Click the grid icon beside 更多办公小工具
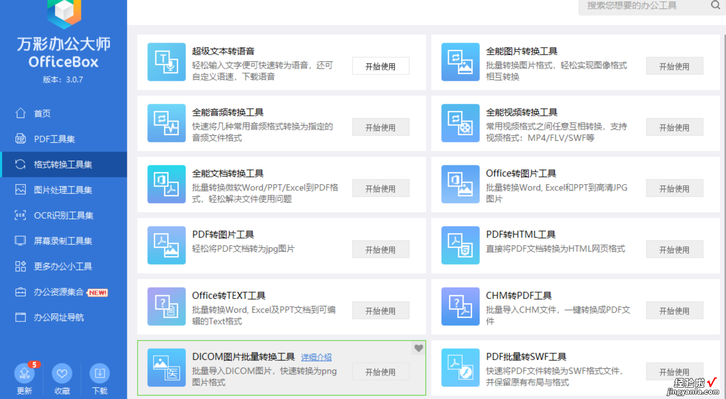This screenshot has height=399, width=726. [x=20, y=266]
